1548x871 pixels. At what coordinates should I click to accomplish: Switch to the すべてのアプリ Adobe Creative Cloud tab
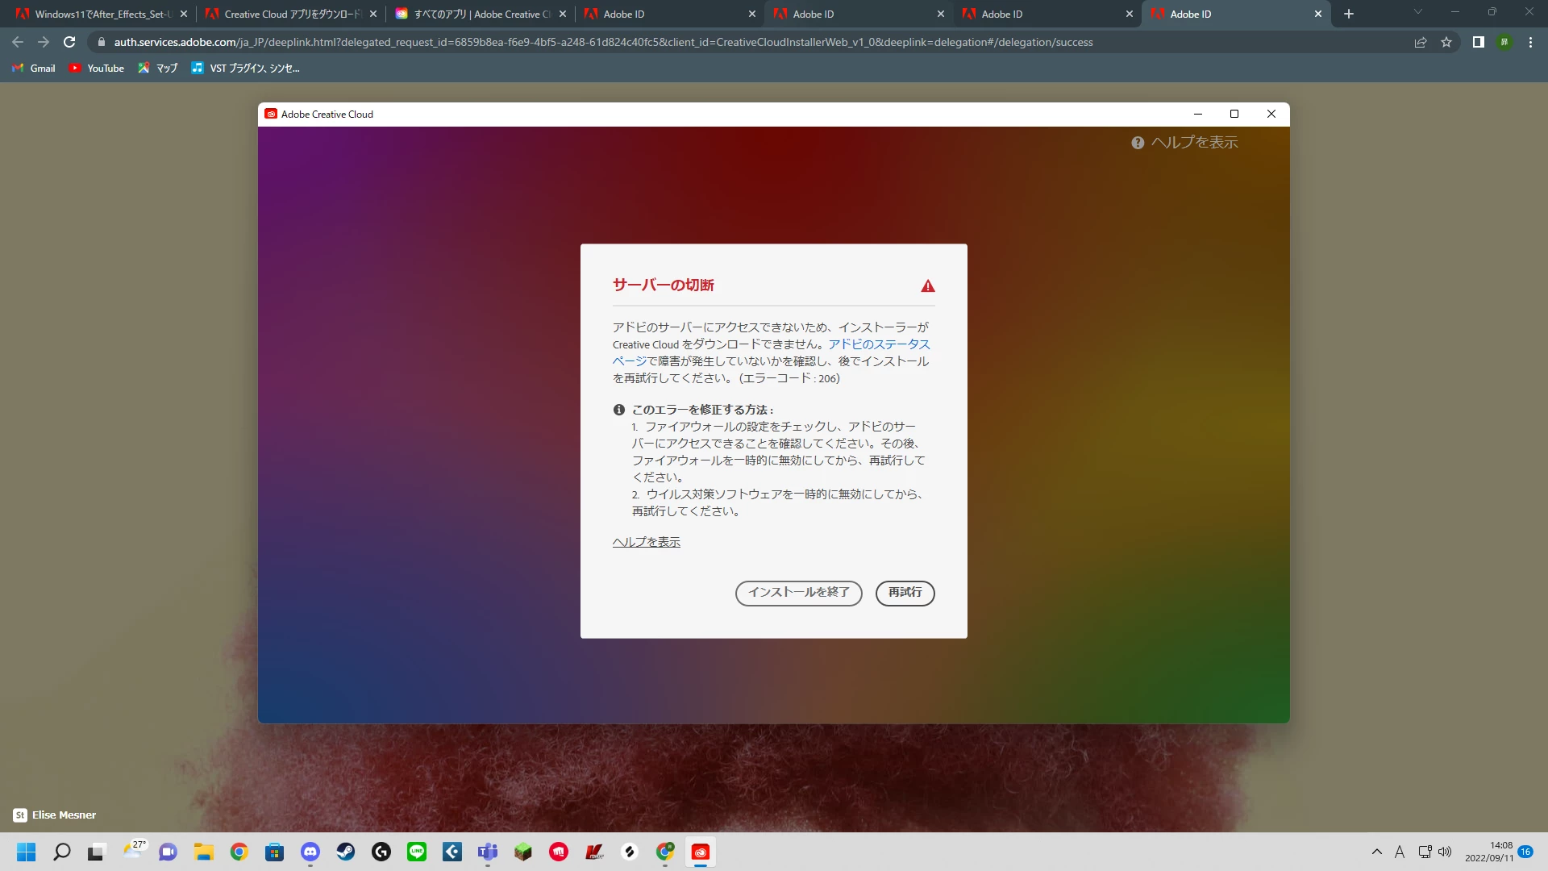pos(481,14)
